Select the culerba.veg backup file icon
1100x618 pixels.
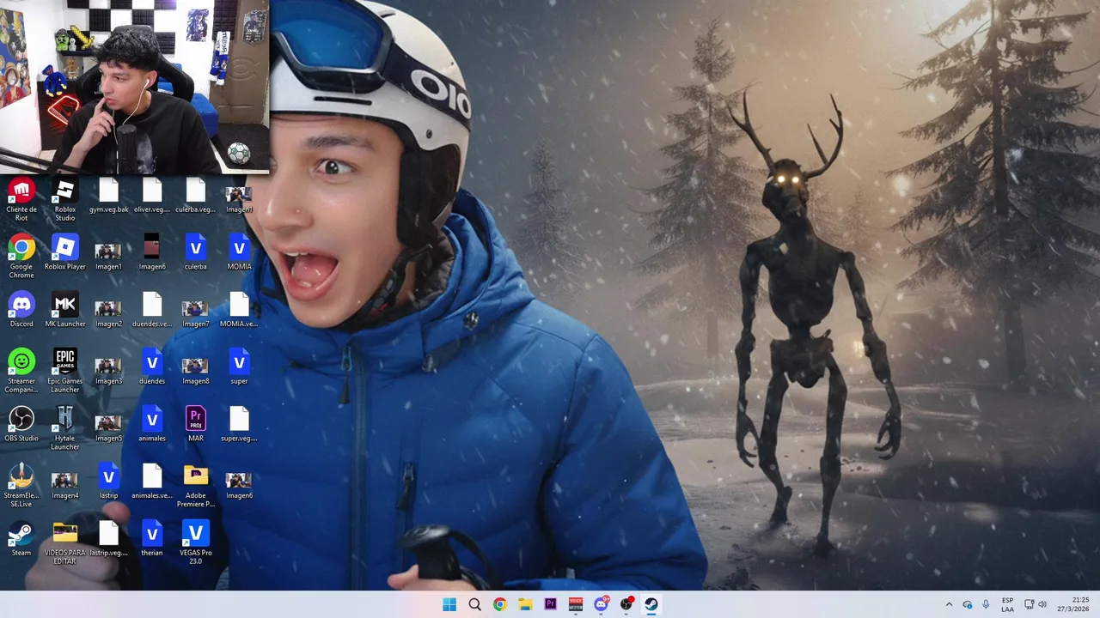[x=196, y=196]
